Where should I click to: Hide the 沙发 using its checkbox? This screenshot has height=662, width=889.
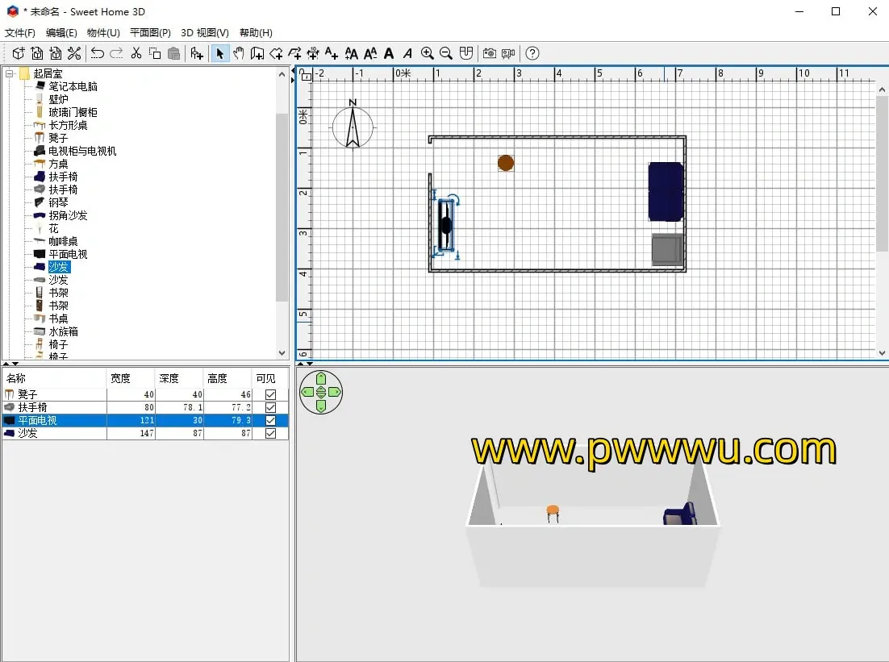270,433
